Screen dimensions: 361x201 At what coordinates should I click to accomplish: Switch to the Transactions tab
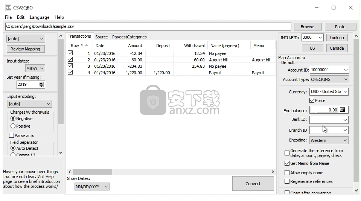(x=79, y=36)
